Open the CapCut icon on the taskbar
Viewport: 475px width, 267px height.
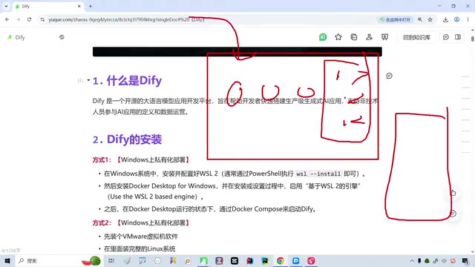pyautogui.click(x=235, y=260)
